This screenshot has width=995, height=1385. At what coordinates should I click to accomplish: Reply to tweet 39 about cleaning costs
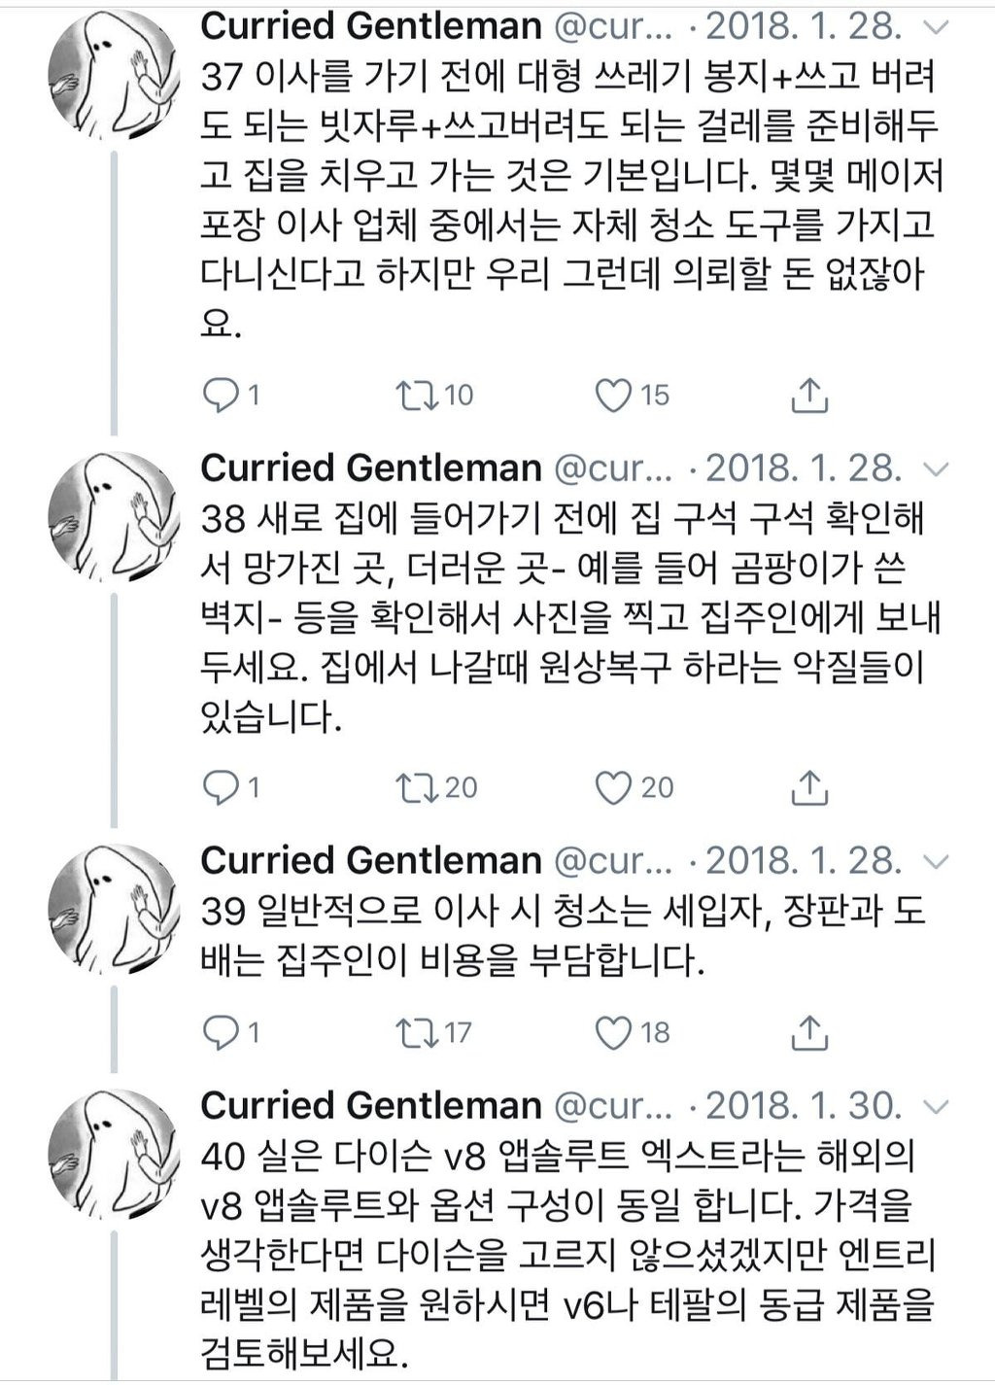click(x=221, y=1032)
